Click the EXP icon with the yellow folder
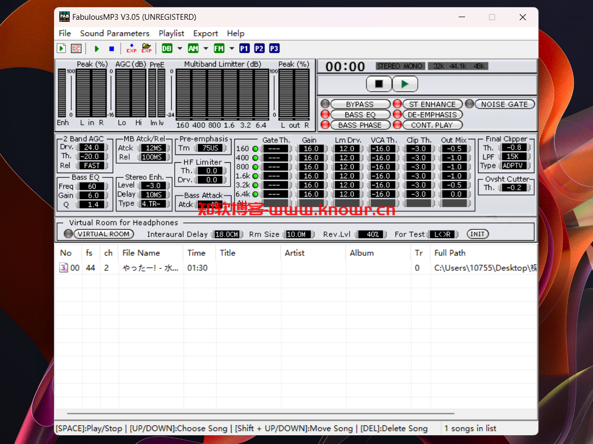 click(147, 48)
